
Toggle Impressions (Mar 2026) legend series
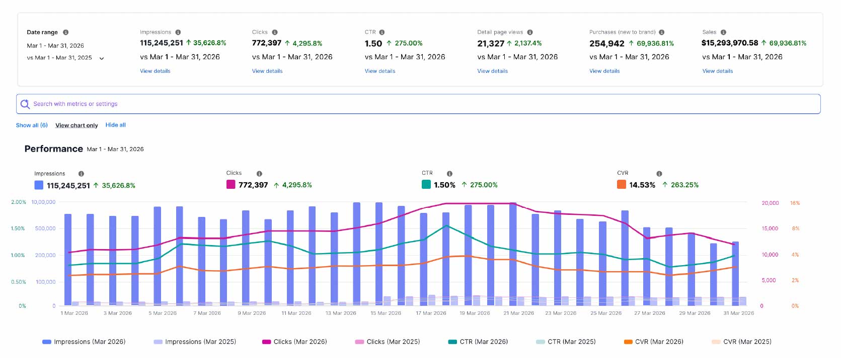coord(84,342)
